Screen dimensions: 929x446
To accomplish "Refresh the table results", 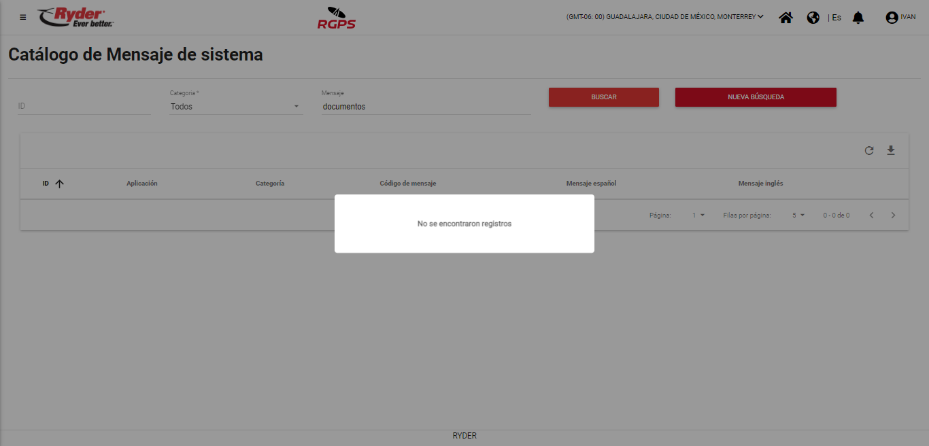I will pyautogui.click(x=868, y=151).
